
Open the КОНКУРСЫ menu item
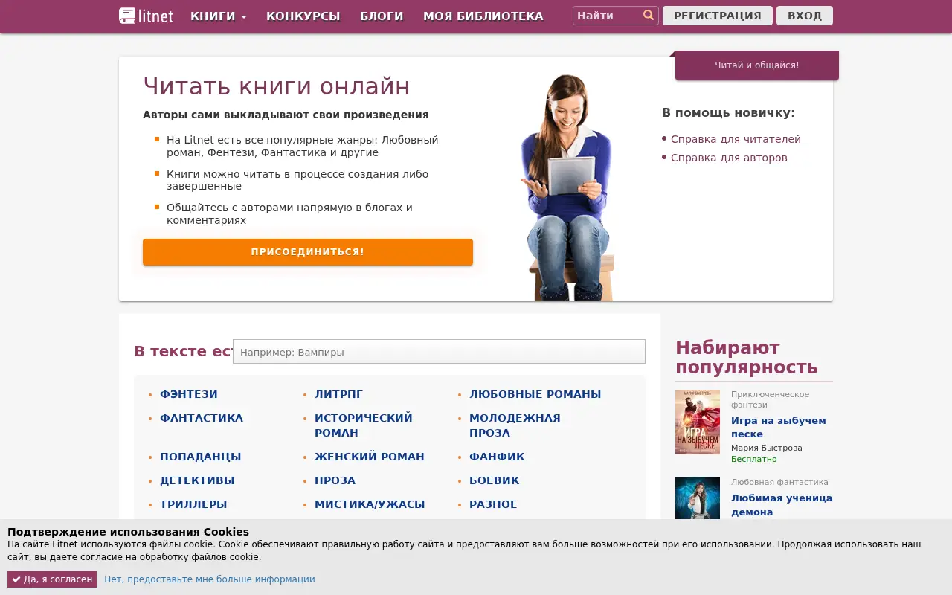(303, 16)
